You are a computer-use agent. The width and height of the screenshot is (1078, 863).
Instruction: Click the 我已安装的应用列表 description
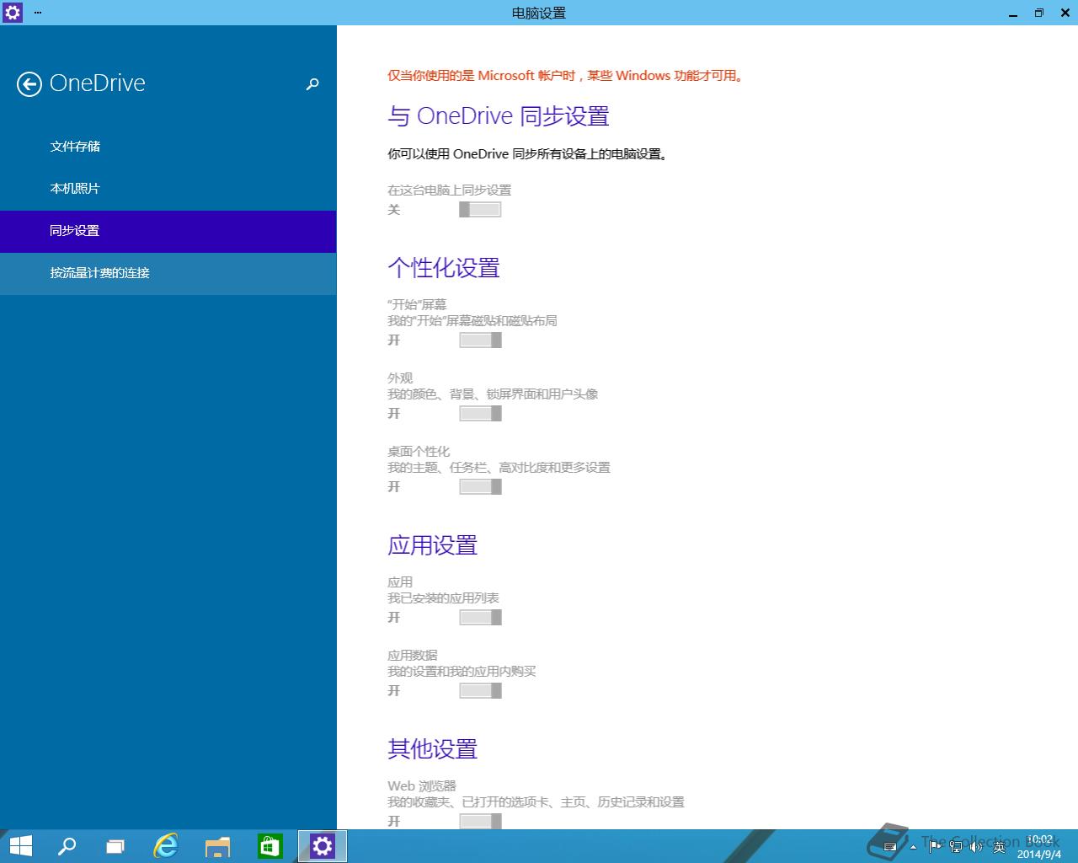coord(443,598)
